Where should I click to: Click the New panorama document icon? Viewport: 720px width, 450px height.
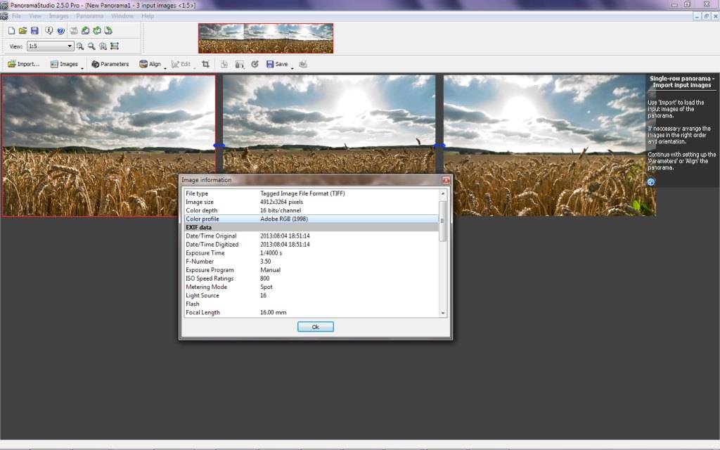[12, 31]
